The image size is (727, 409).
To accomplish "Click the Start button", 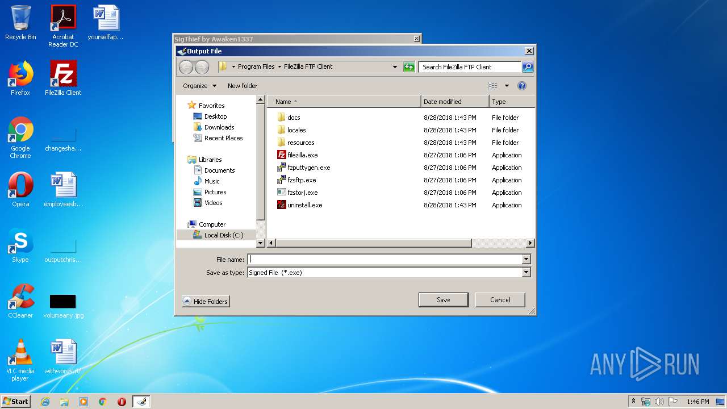I will point(16,401).
